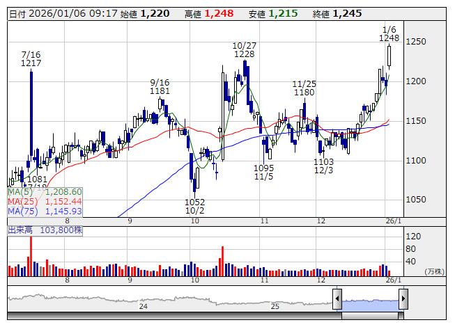This screenshot has height=327, width=455.
Task: Click the 11/5 low label 1095
Action: tap(263, 168)
